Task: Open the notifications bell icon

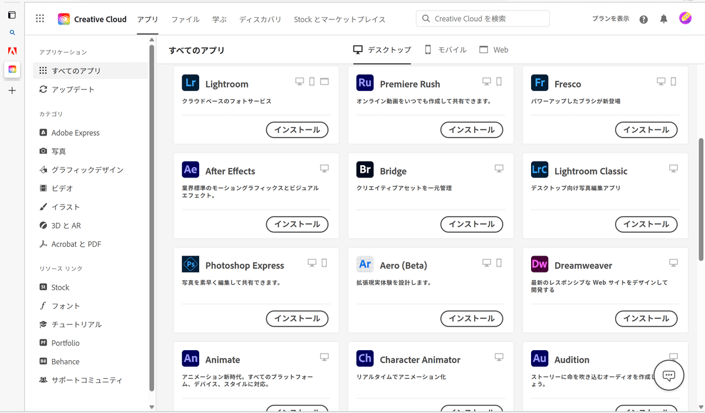Action: click(x=664, y=19)
